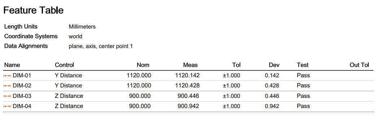This screenshot has width=377, height=138.
Task: Click the deviation value 0.942
Action: pos(272,106)
